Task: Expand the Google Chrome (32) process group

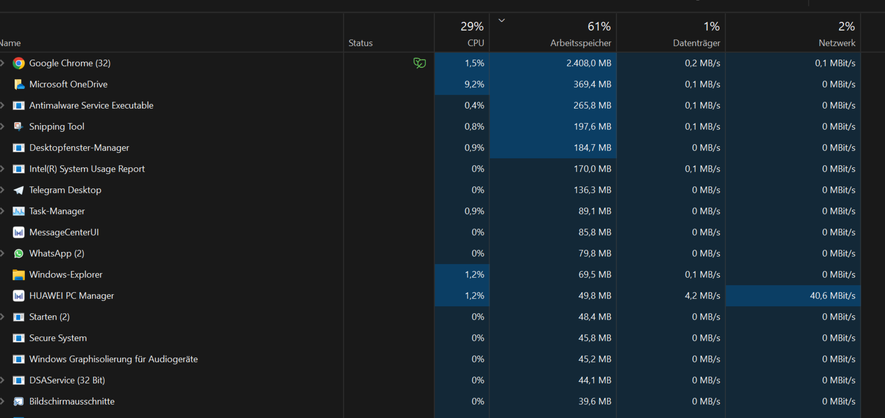Action: click(x=2, y=63)
